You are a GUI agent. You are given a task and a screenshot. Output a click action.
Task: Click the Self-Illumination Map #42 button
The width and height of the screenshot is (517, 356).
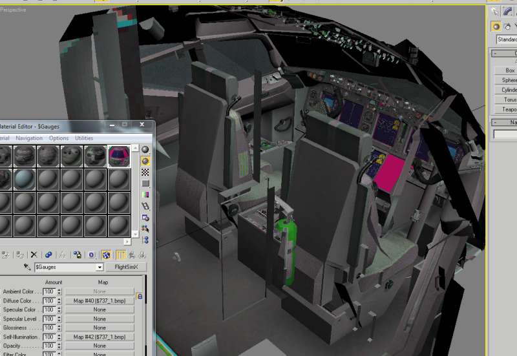(100, 337)
